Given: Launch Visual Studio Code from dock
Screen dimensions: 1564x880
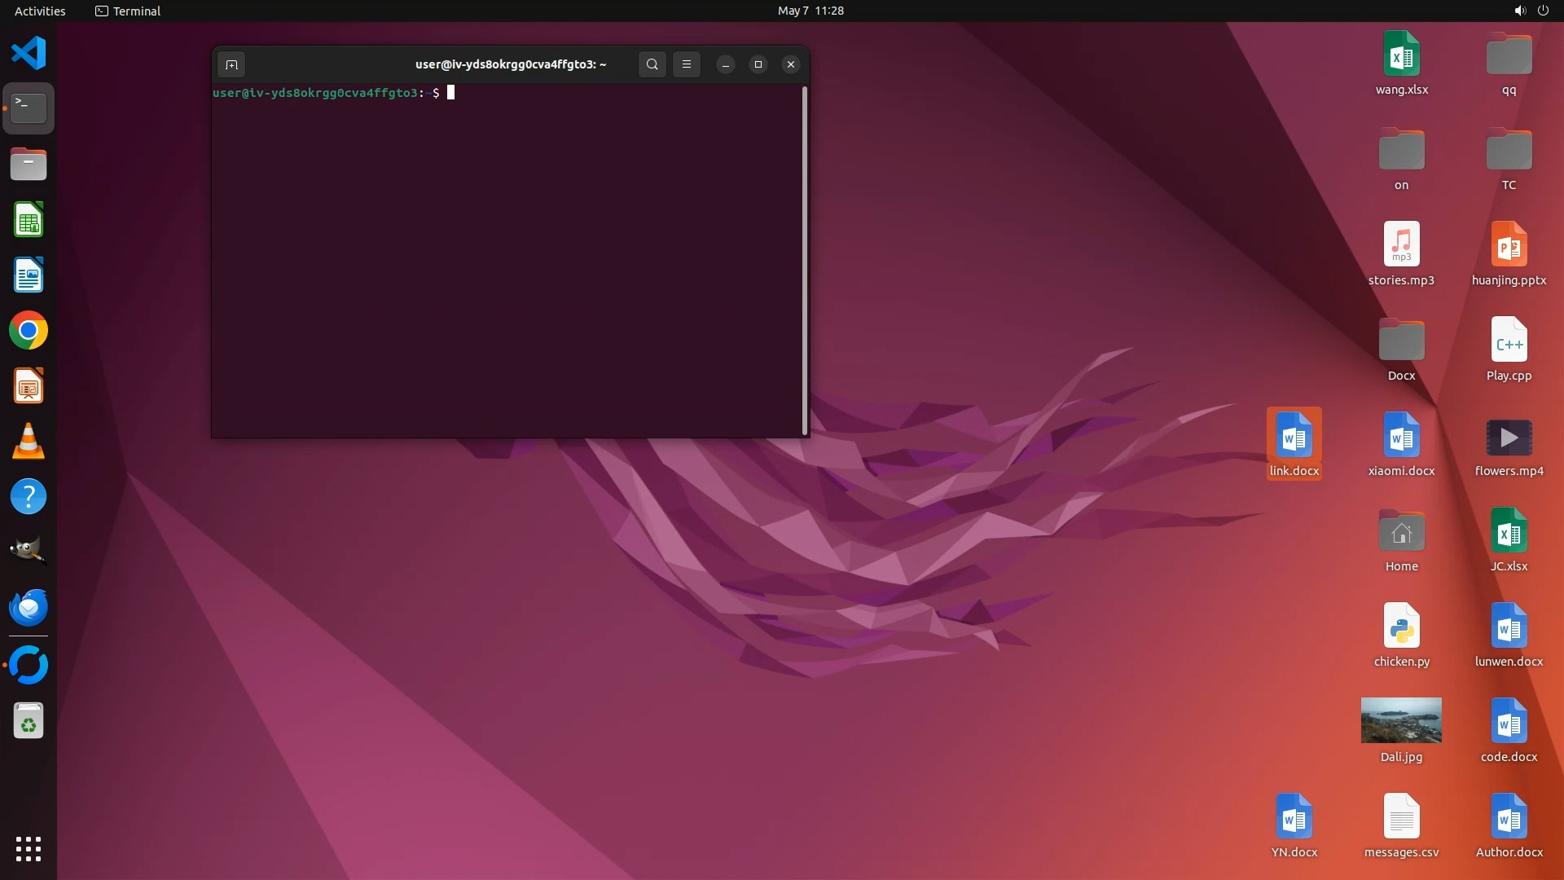Looking at the screenshot, I should pos(29,53).
